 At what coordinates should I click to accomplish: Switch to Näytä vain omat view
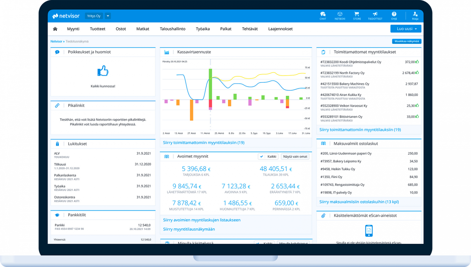pos(295,156)
